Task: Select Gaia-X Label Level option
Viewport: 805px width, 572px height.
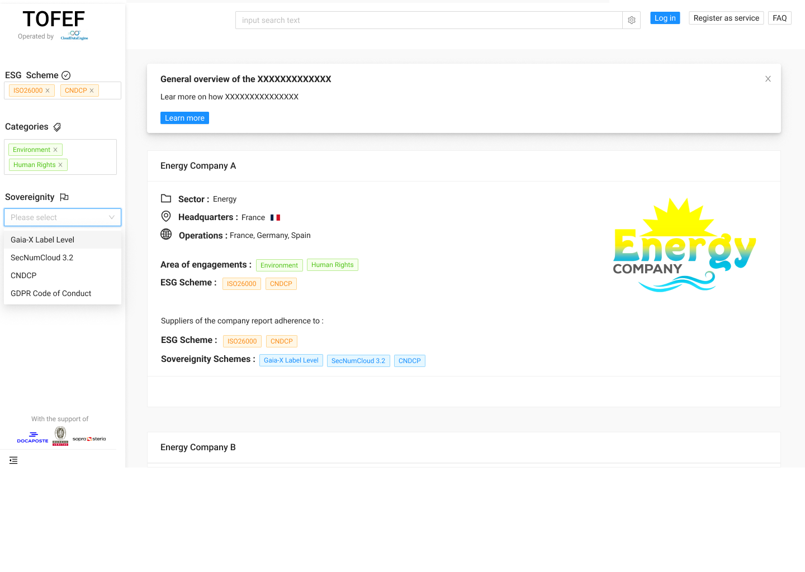Action: (42, 240)
